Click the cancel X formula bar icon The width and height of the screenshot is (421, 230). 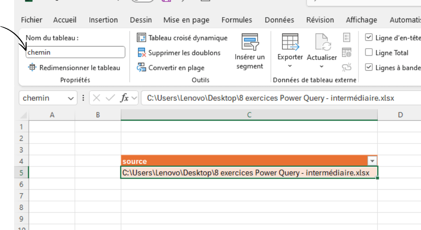tap(96, 98)
